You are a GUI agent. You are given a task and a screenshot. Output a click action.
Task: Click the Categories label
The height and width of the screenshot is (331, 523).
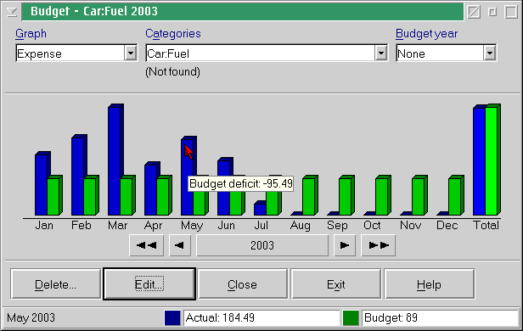(173, 34)
